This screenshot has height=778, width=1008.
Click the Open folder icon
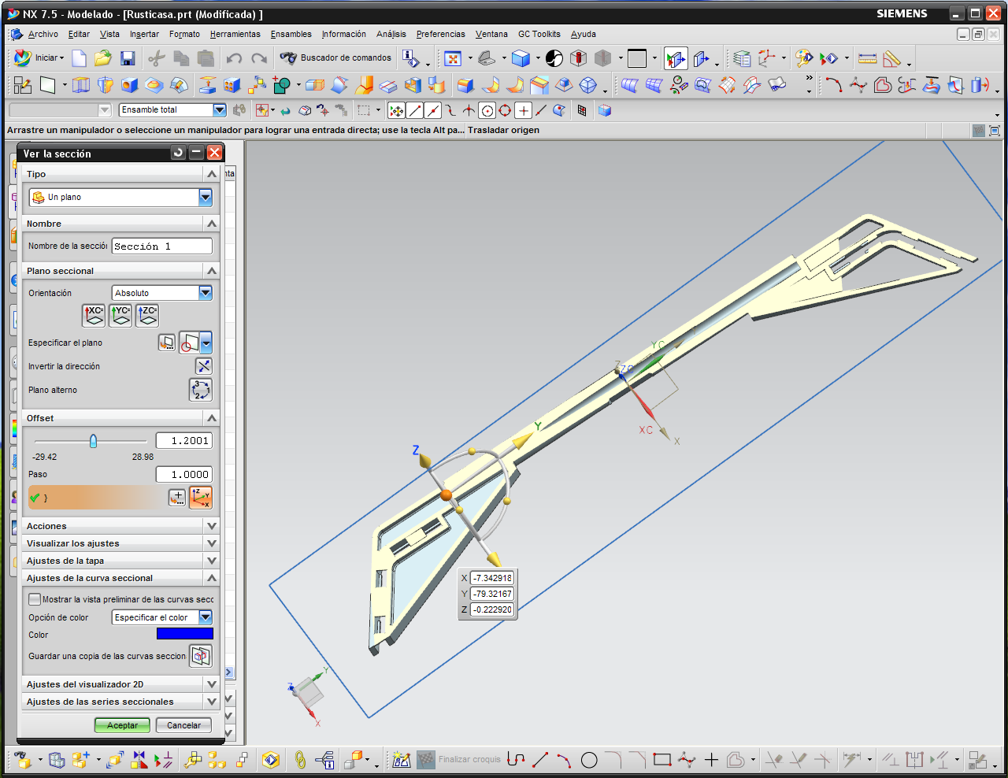pyautogui.click(x=103, y=58)
